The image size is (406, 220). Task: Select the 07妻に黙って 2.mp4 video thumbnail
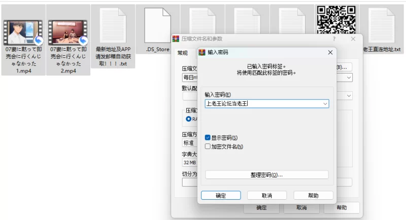click(x=68, y=32)
